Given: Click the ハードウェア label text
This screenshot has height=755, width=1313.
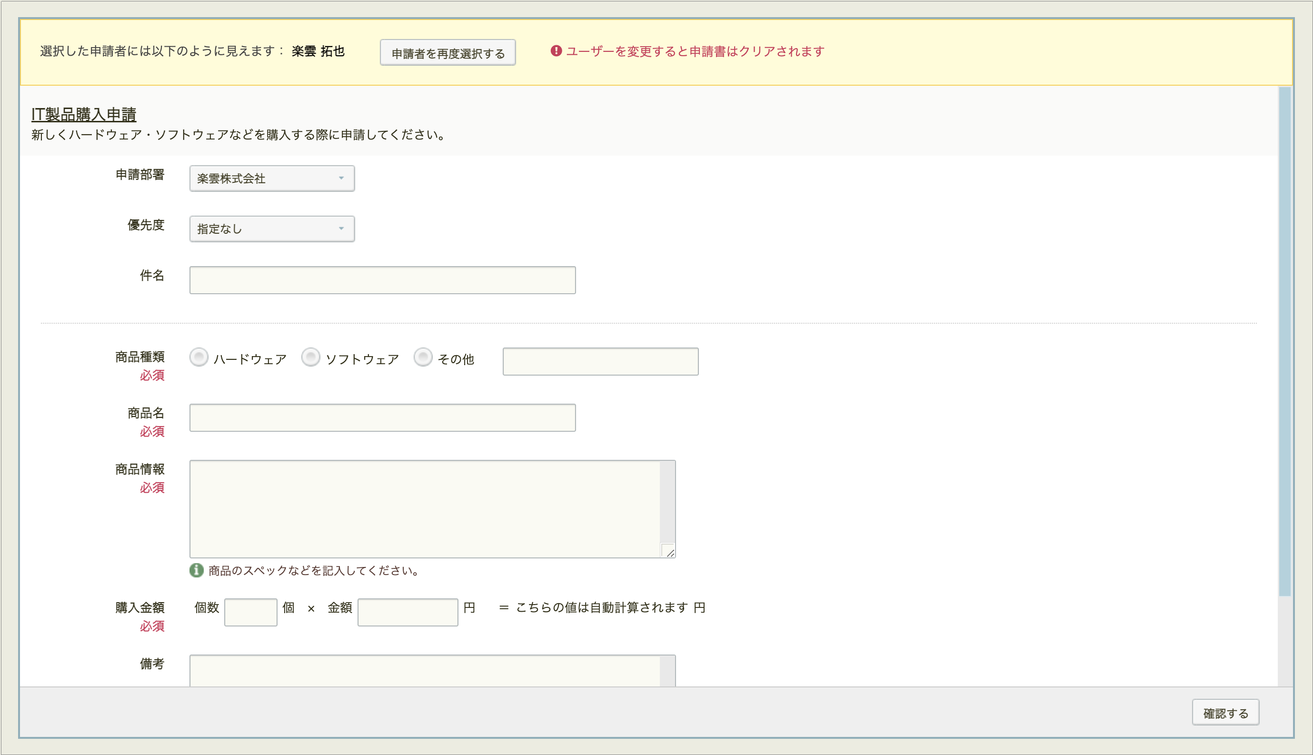Looking at the screenshot, I should (x=250, y=359).
